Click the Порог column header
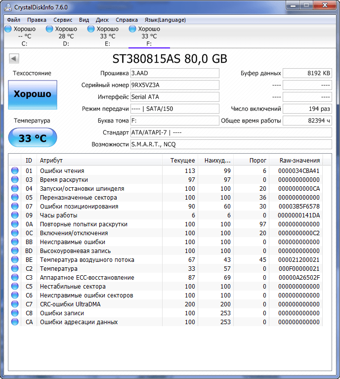Viewport: 340px width, 379px height. tap(251, 161)
